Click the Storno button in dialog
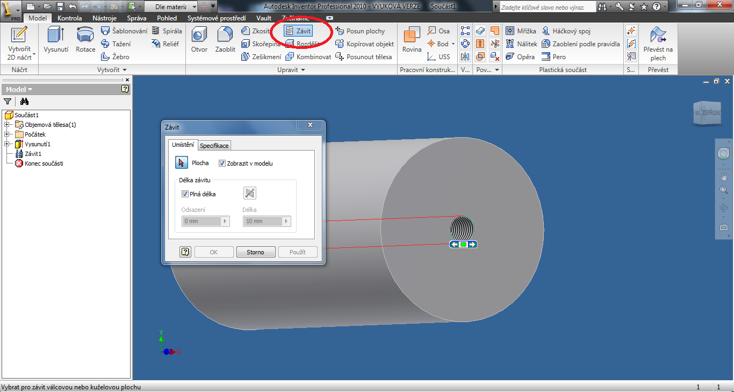 (x=256, y=252)
